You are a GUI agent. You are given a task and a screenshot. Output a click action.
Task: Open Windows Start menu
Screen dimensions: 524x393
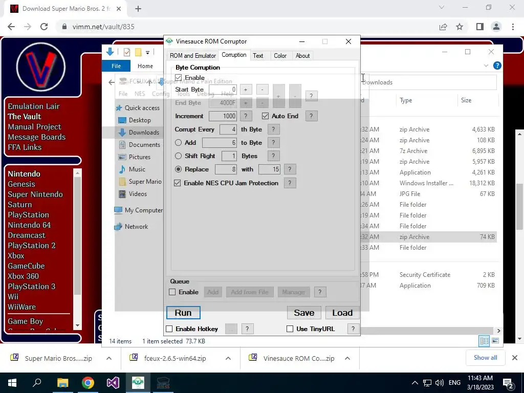tap(12, 383)
